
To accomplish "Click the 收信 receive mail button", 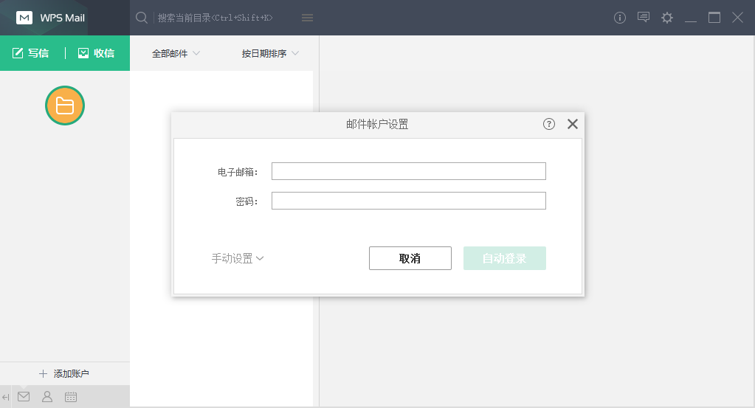I will coord(96,53).
